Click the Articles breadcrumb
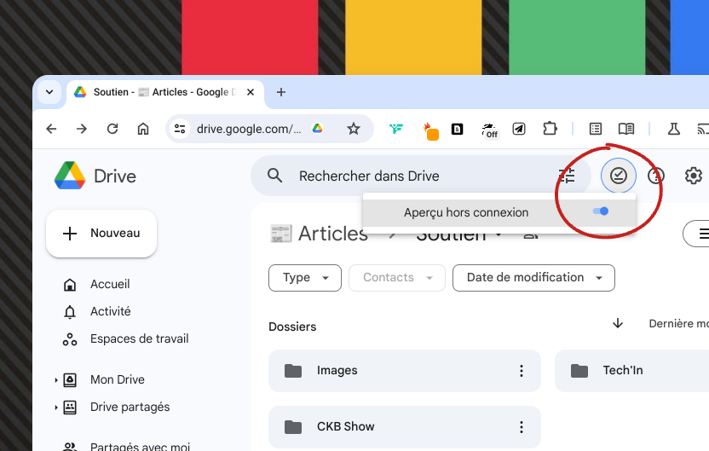709x451 pixels. (333, 234)
